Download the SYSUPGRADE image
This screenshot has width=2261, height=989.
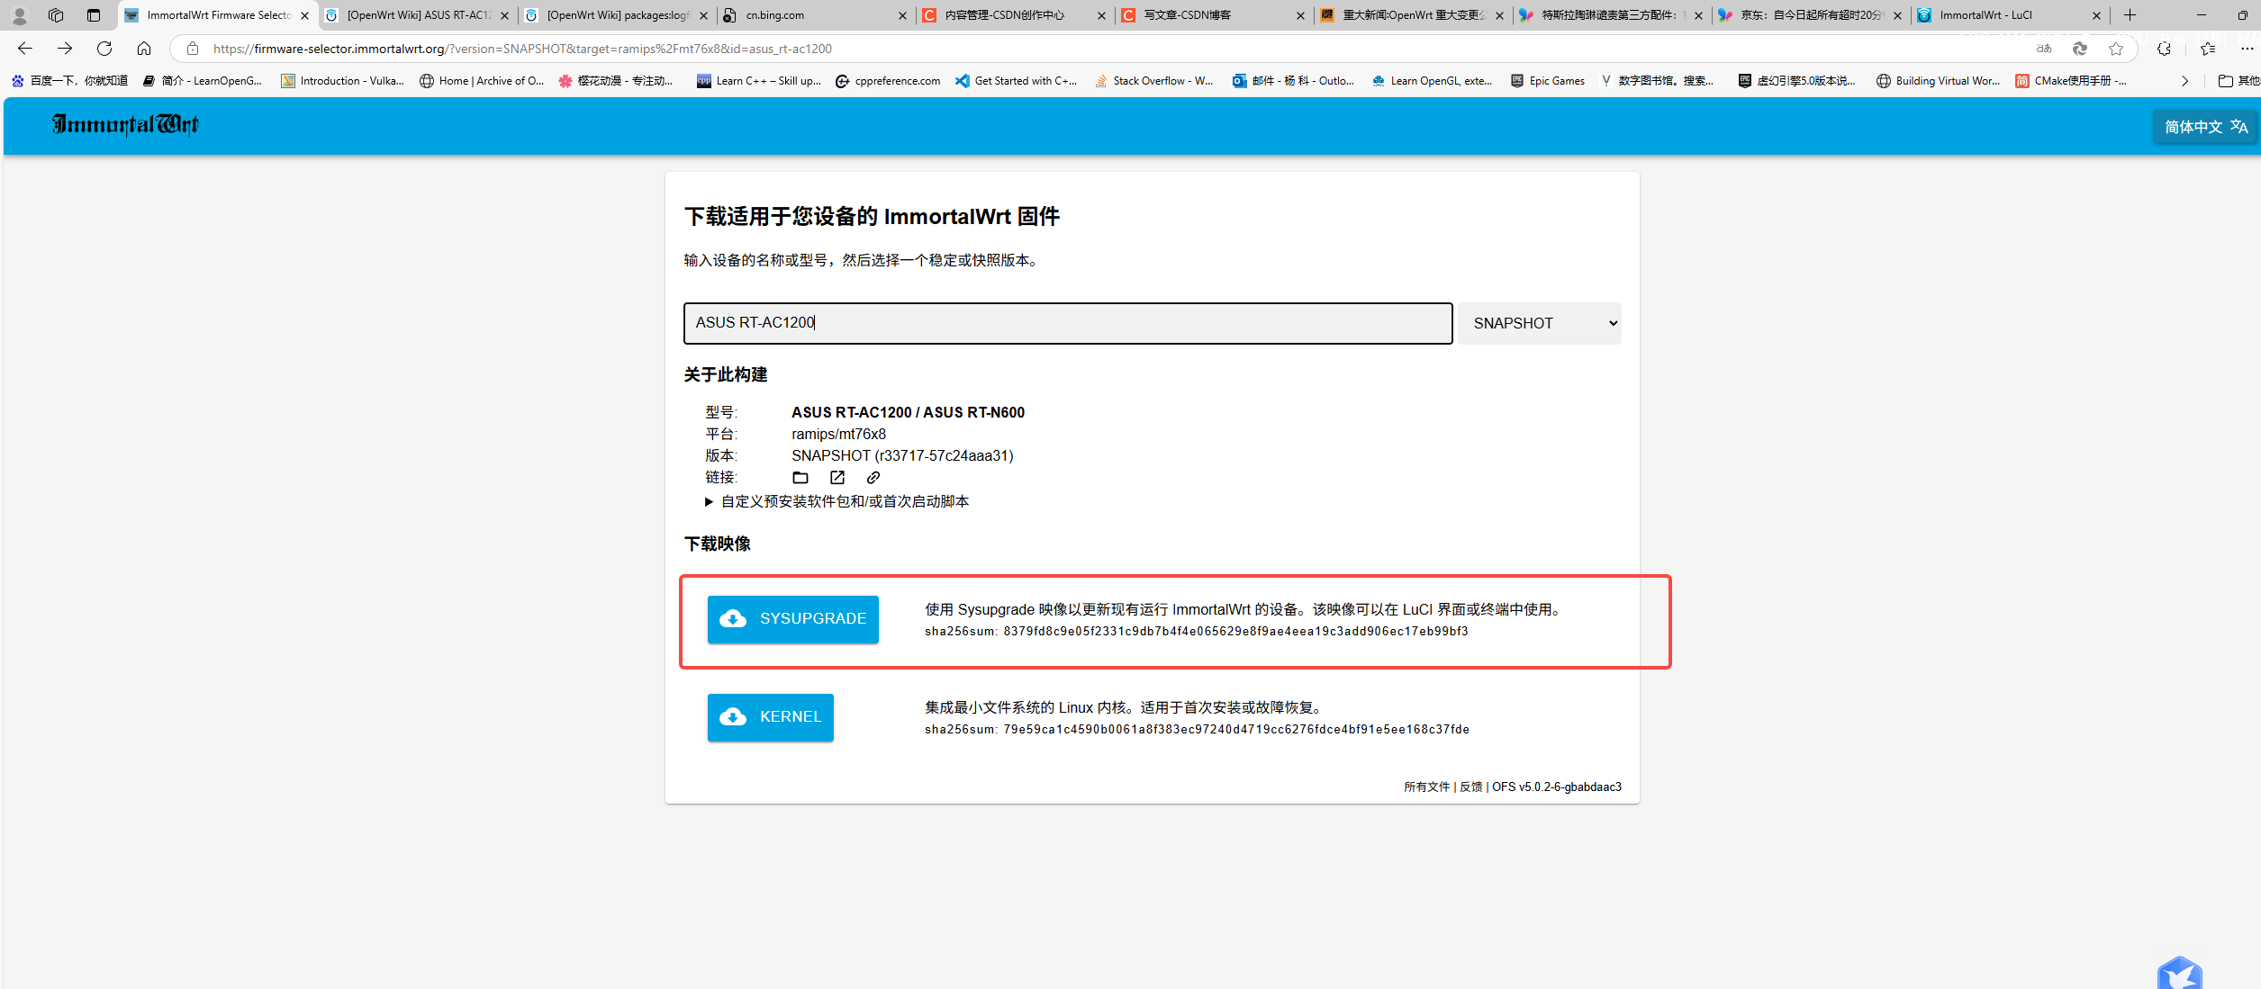[x=792, y=619]
